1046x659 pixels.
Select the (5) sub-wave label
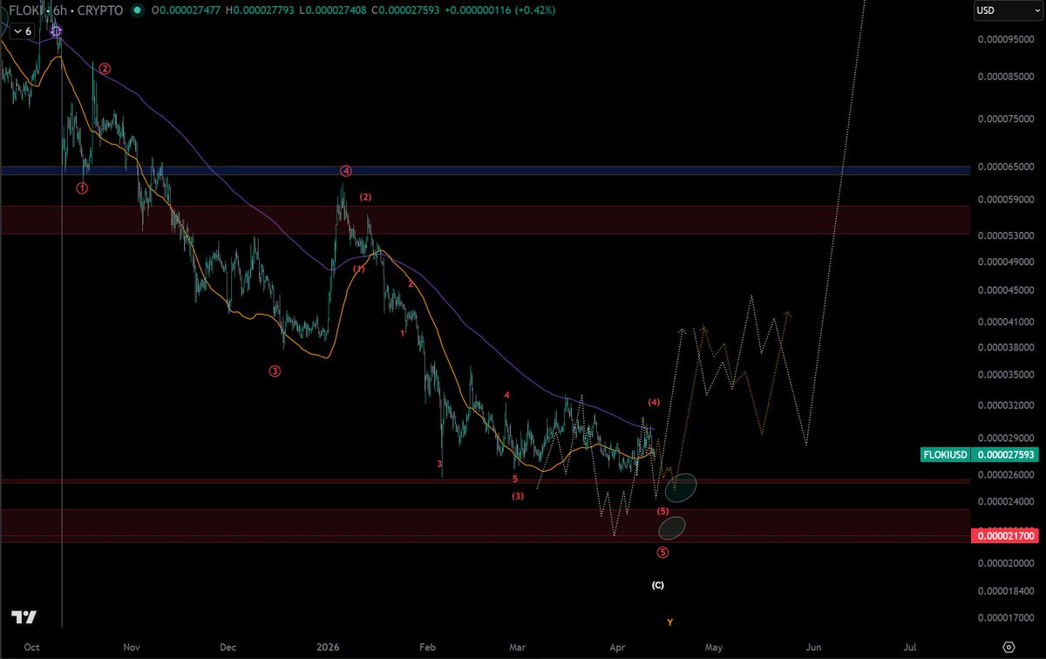coord(662,511)
